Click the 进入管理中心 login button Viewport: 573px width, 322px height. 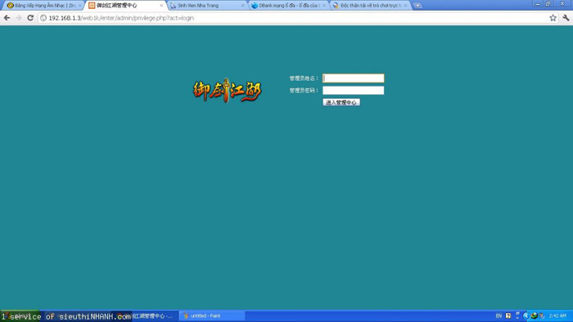(341, 102)
